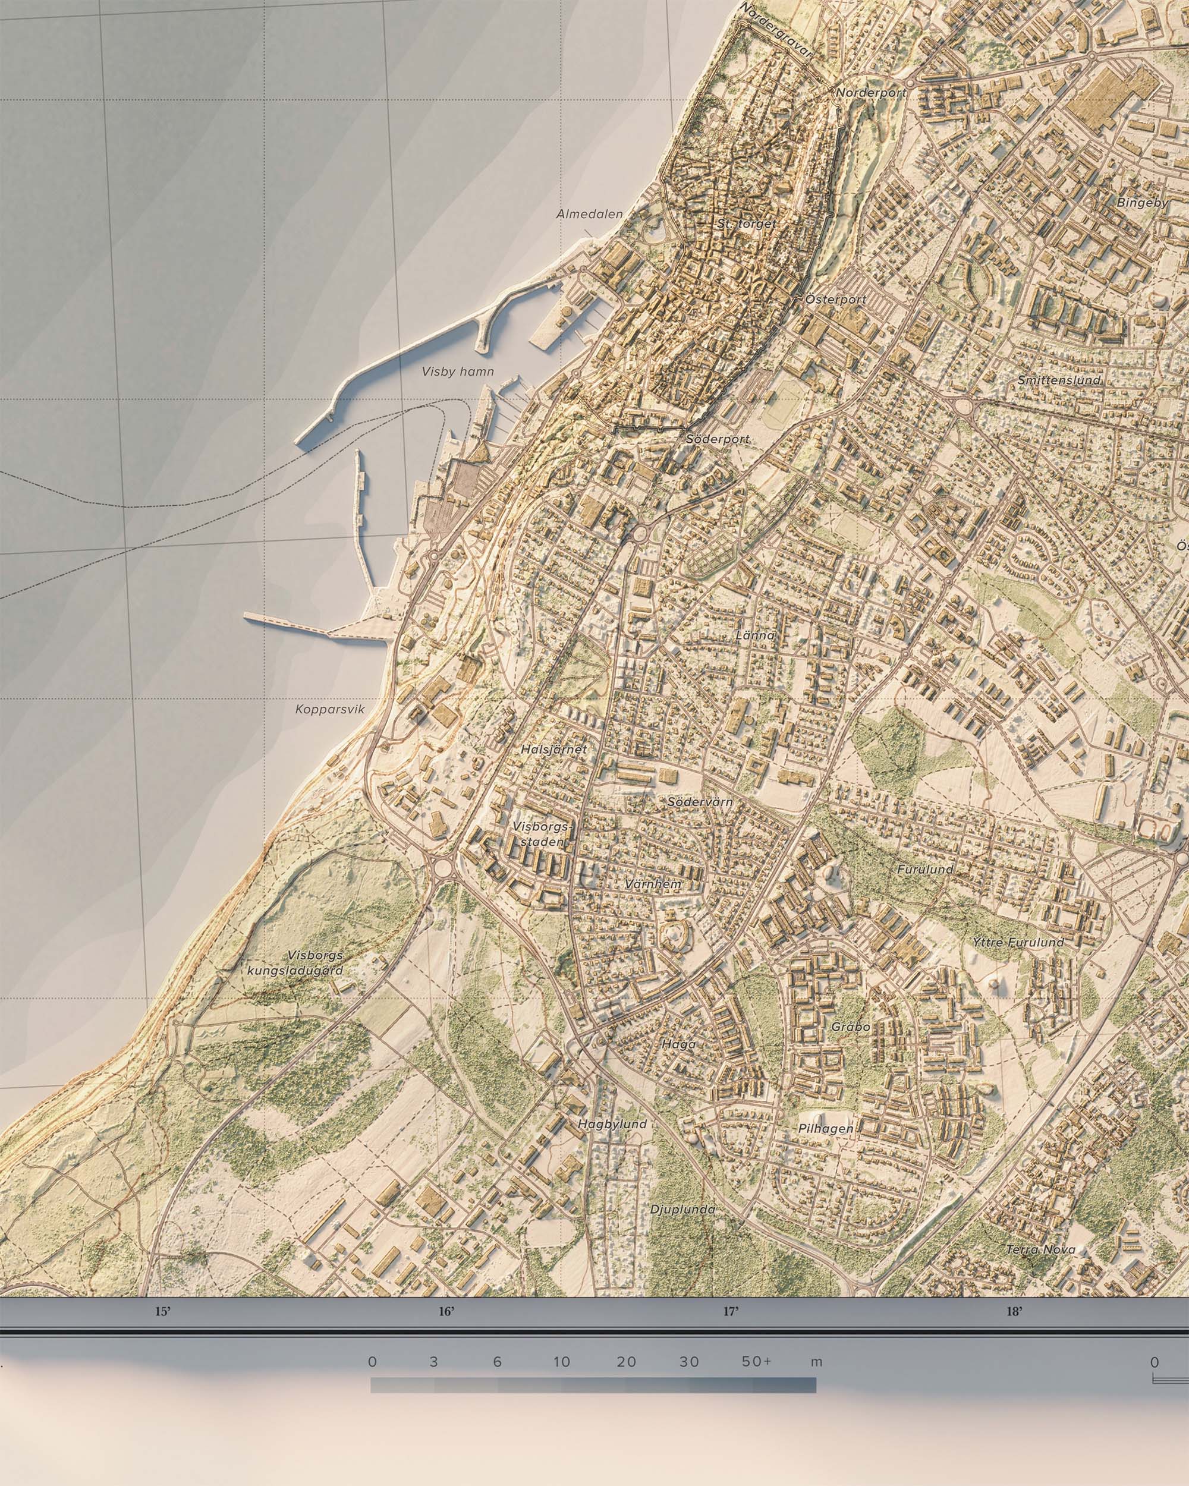Click the Terra Nova district label
This screenshot has width=1189, height=1486.
1041,1249
